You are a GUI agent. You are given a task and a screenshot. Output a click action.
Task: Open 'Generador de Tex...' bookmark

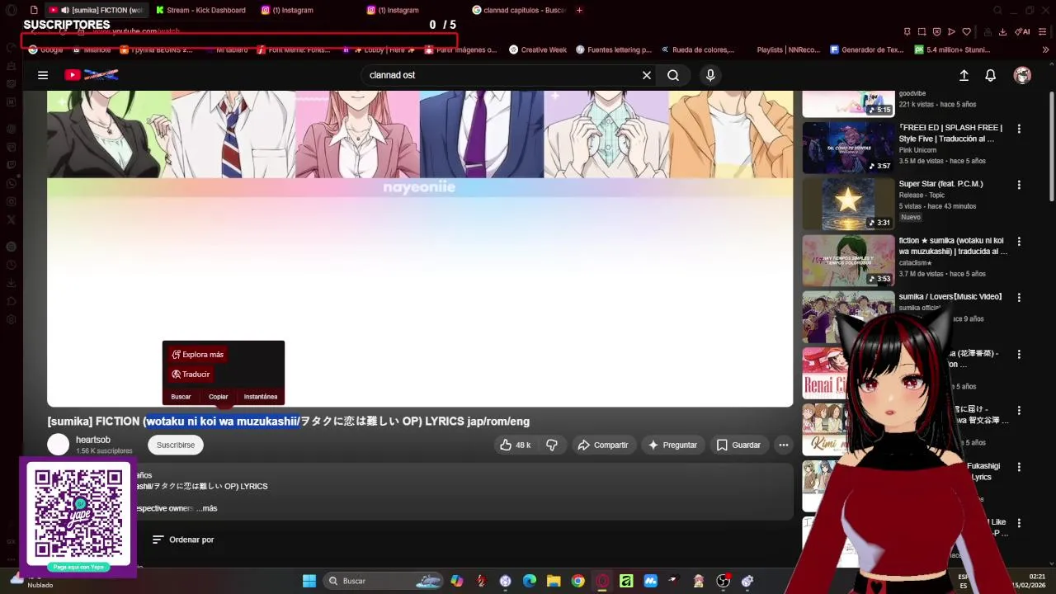tap(867, 49)
